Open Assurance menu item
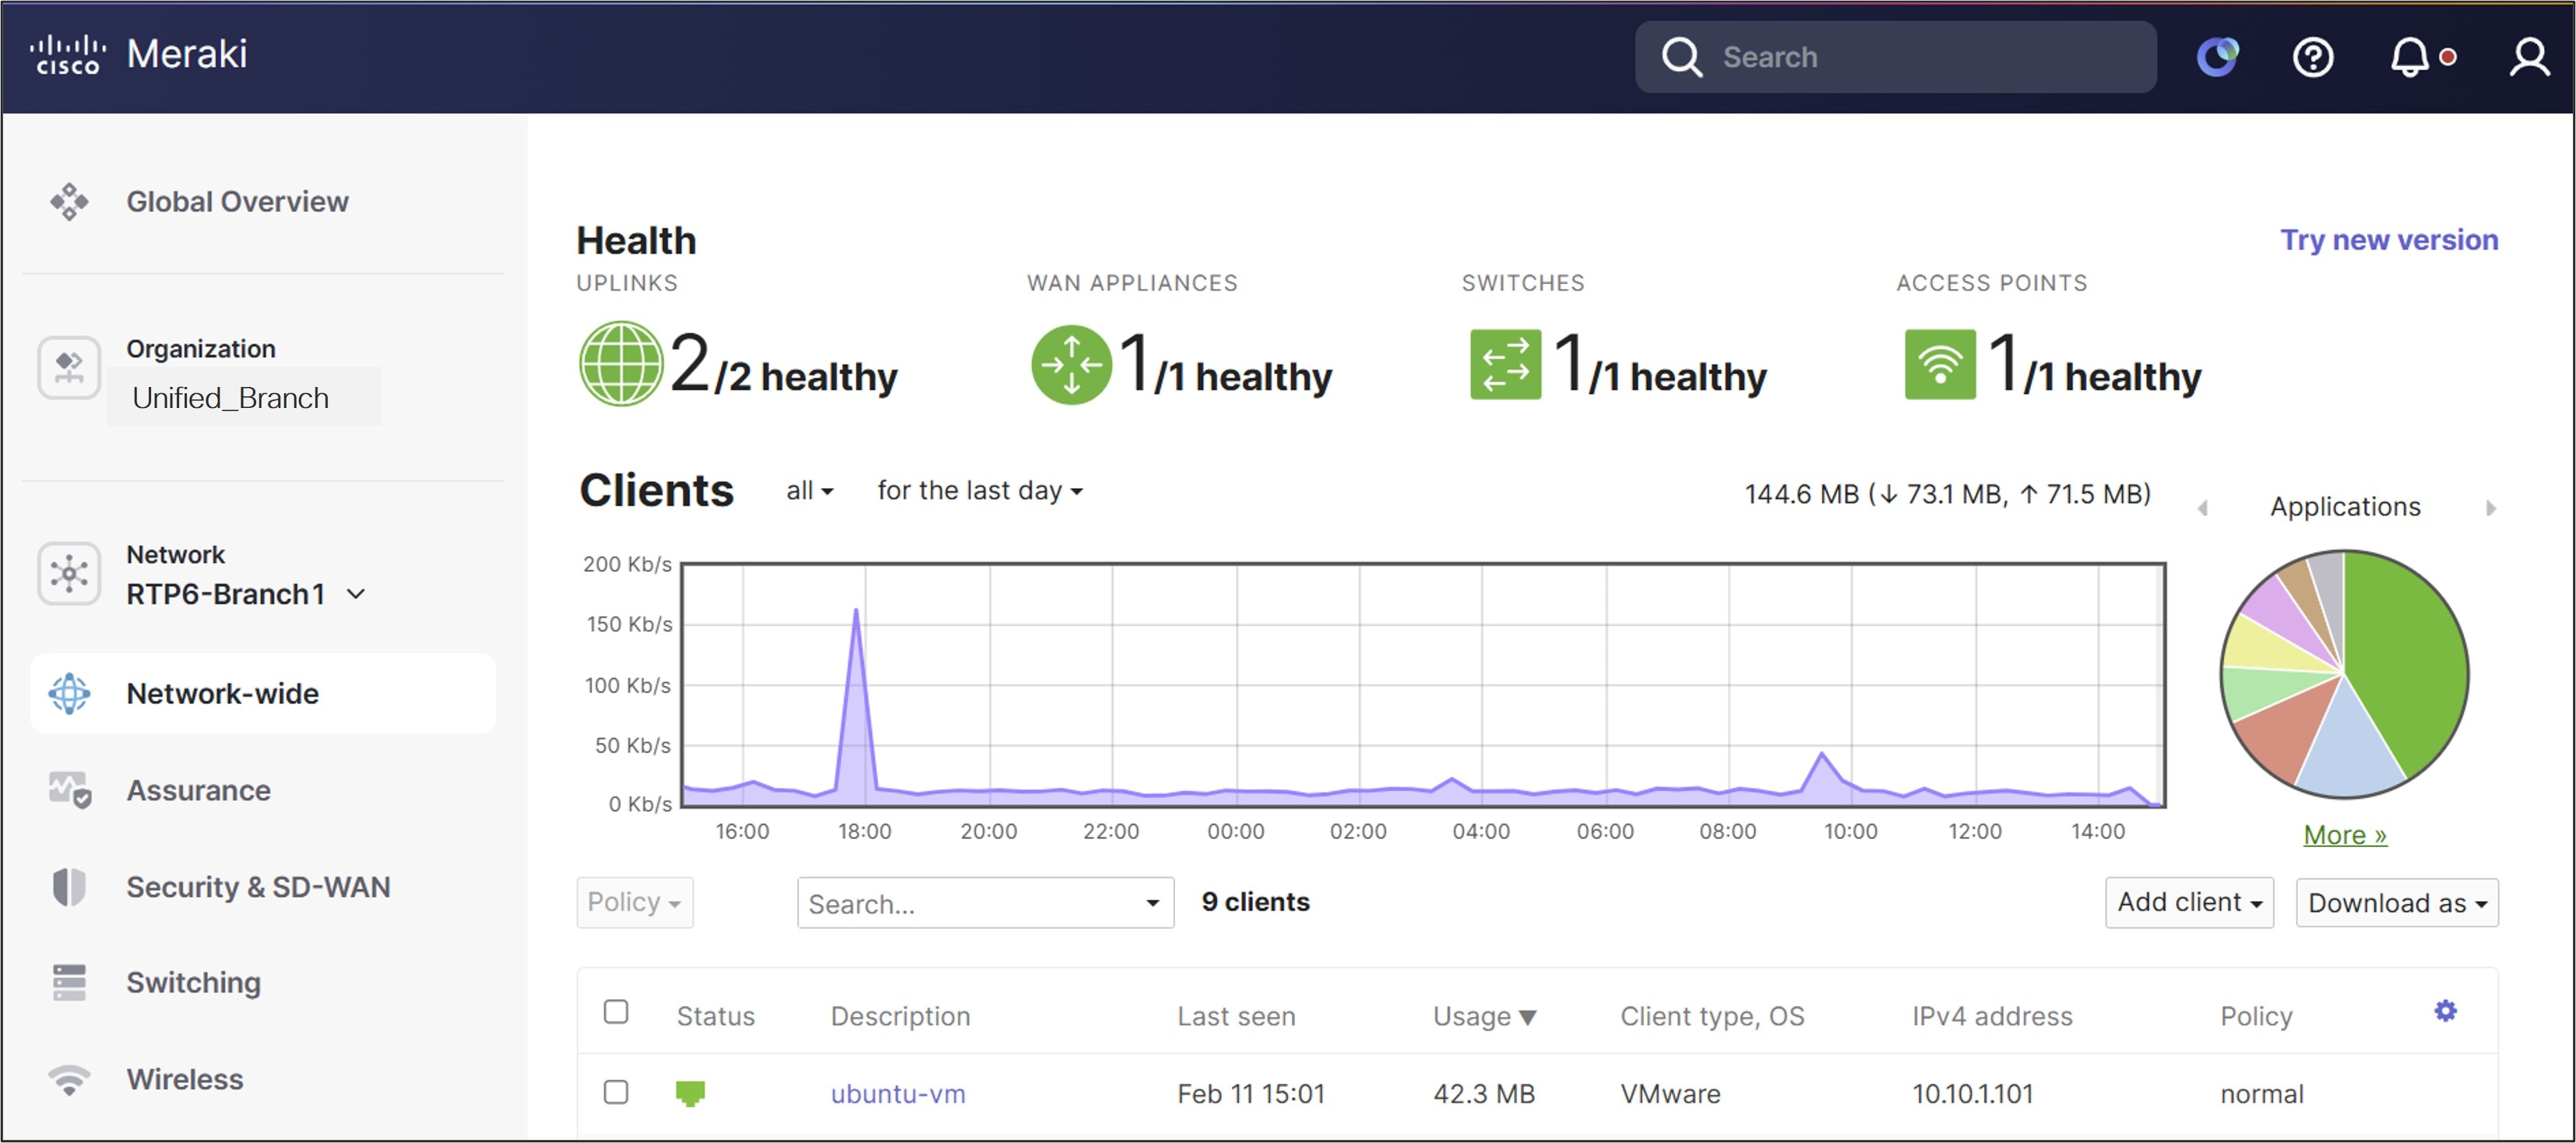 (198, 790)
